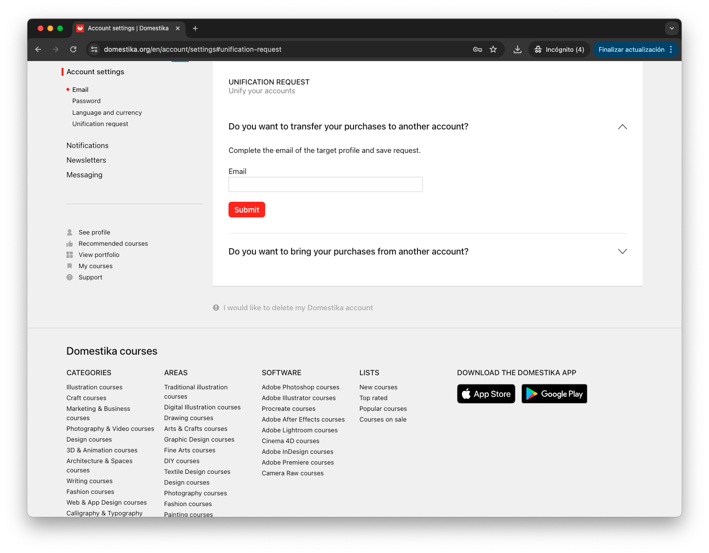Expand the bring purchases section chevron
Screen dimensions: 709x553
623,252
